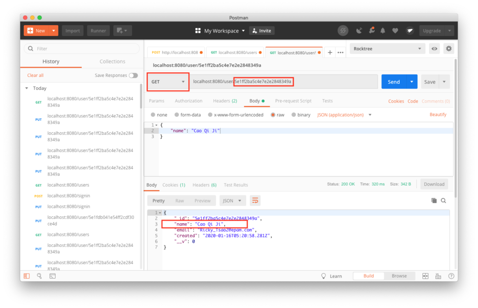Click the wrap lines icon in response

click(x=255, y=200)
